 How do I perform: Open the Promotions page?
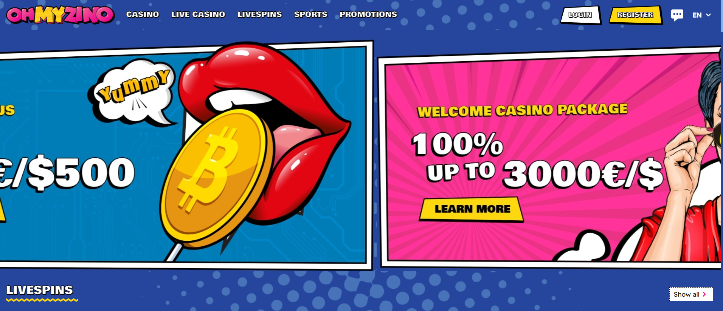pos(368,14)
